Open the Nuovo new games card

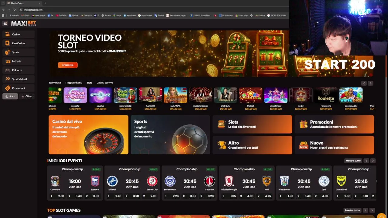tap(334, 145)
